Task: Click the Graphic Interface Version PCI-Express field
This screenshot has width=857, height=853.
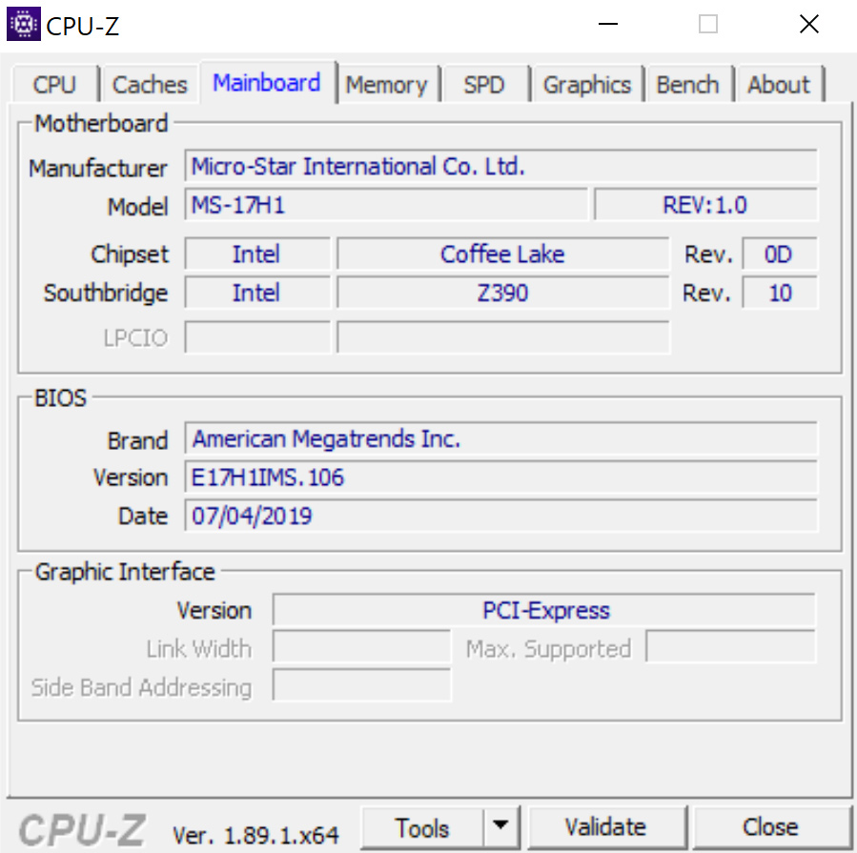Action: [544, 610]
